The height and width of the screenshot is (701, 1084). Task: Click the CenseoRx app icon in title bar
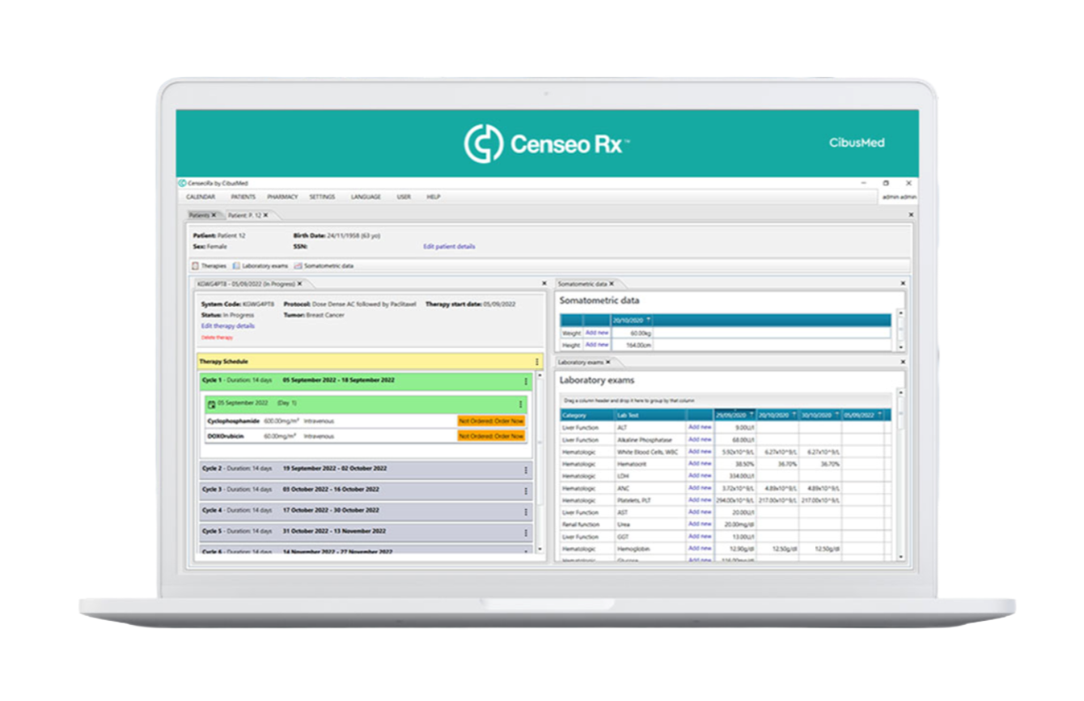pos(182,183)
